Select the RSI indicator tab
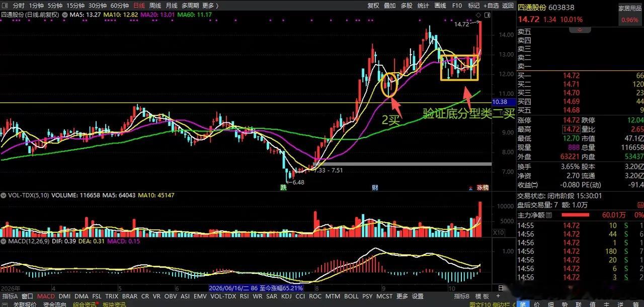This screenshot has height=307, width=644. coord(244,296)
